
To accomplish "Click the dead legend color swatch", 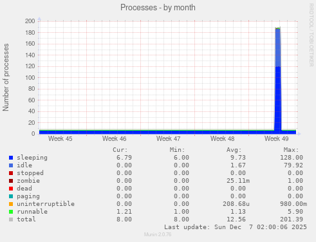I will click(x=11, y=189).
